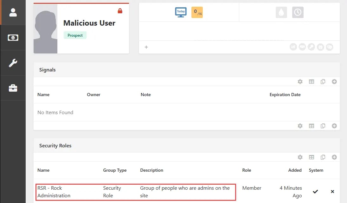Add a signal using the footer plus icon

point(334,126)
